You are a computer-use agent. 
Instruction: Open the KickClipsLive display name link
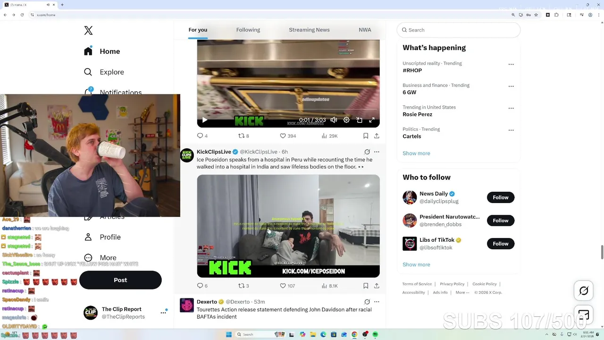pos(214,152)
